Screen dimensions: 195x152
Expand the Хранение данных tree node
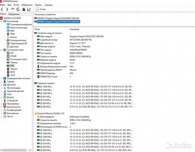tap(1, 91)
